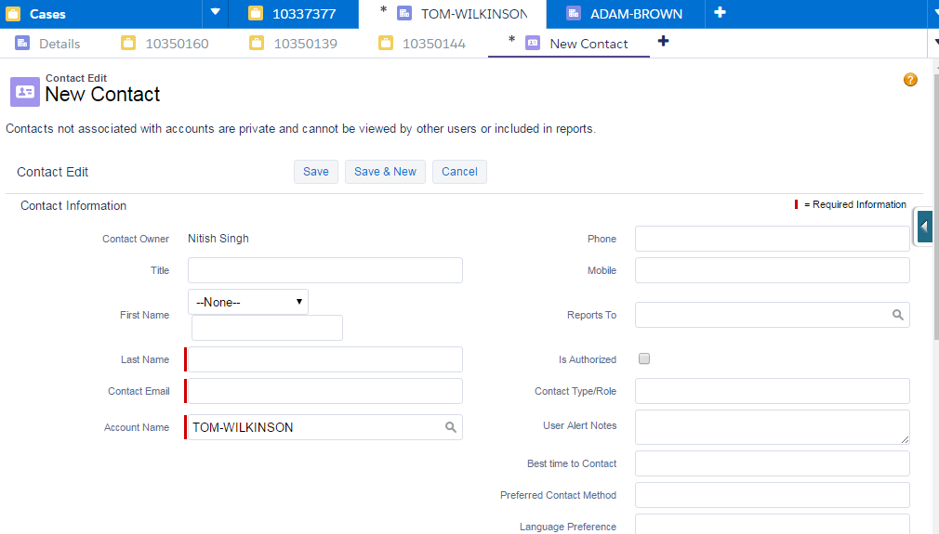Screen dimensions: 939x534
Task: Click the help question mark icon
Action: click(x=910, y=80)
